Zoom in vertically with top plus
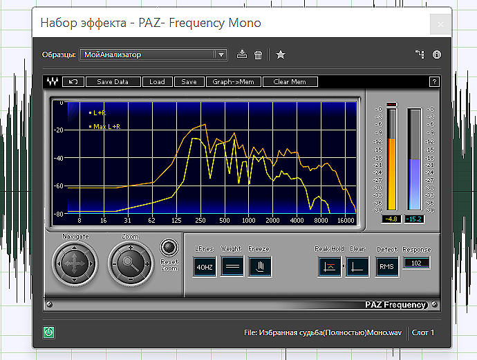This screenshot has height=360, width=477. point(131,248)
